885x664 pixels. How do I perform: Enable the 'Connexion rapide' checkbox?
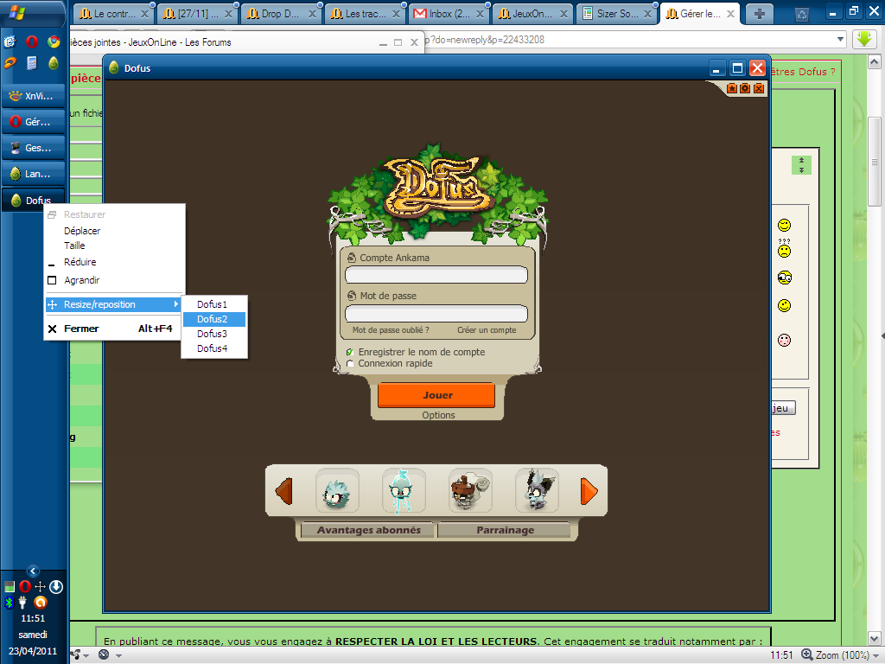tap(350, 363)
